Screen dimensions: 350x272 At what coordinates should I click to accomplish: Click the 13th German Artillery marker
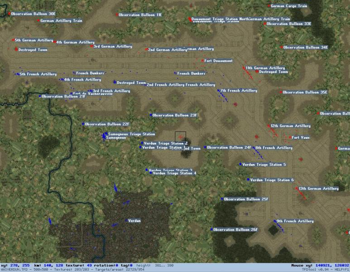[x=297, y=189]
